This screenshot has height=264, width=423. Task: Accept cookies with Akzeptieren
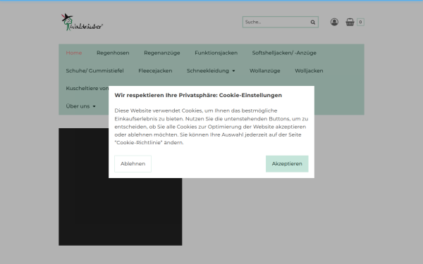click(287, 164)
